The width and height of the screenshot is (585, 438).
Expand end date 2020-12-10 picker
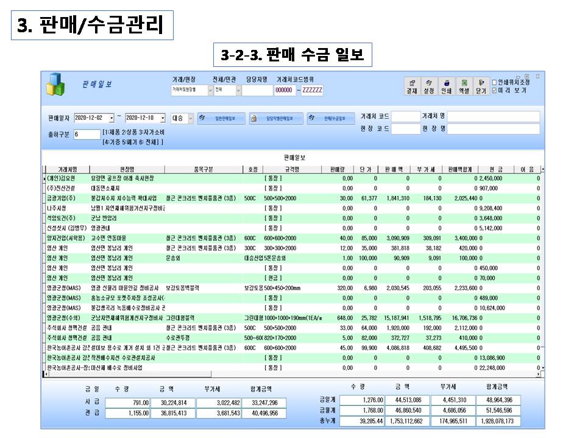163,118
